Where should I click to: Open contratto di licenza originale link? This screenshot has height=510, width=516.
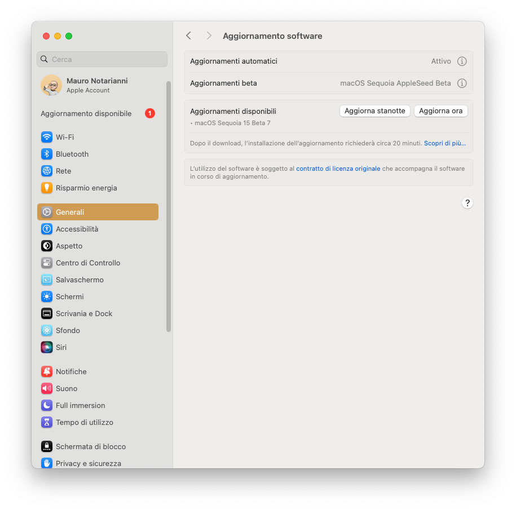338,168
